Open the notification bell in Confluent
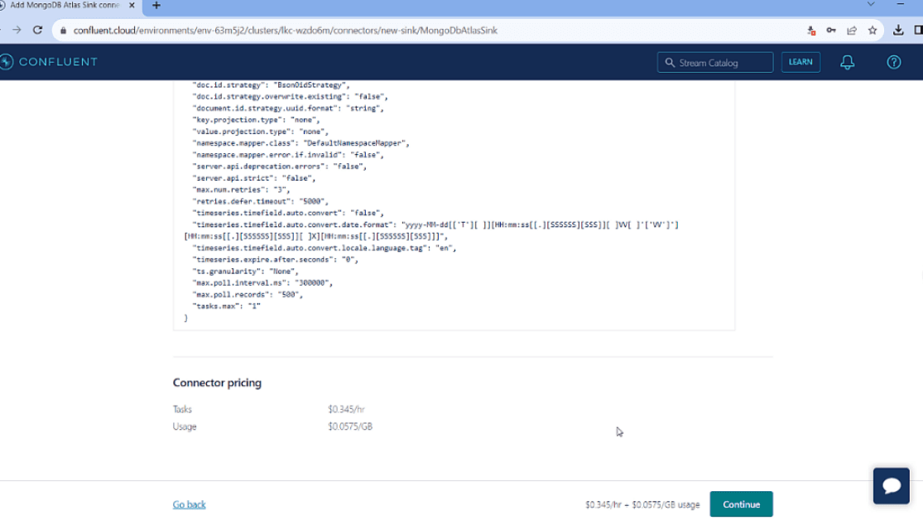Image resolution: width=923 pixels, height=525 pixels. pos(848,62)
